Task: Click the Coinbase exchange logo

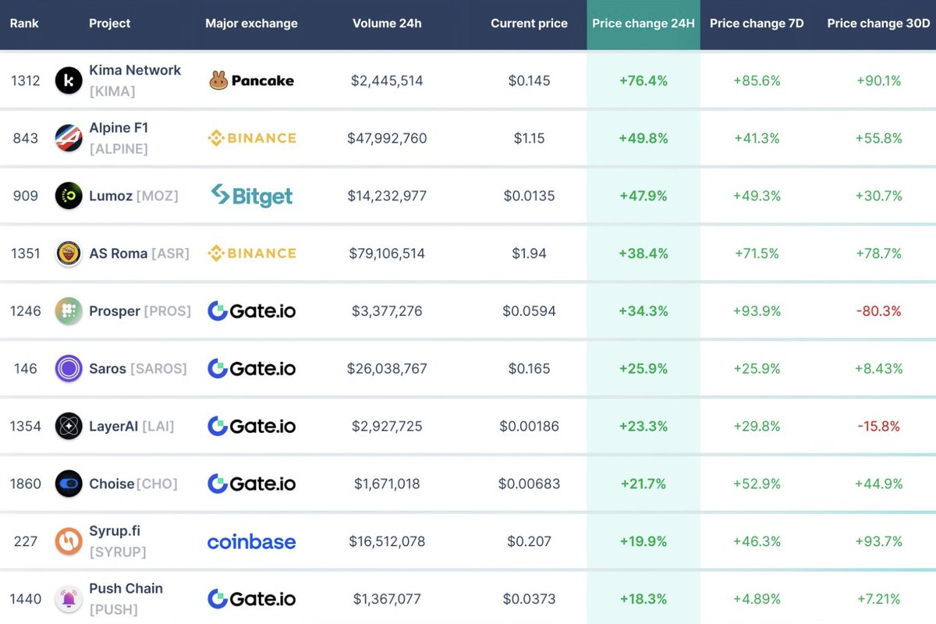Action: (251, 541)
